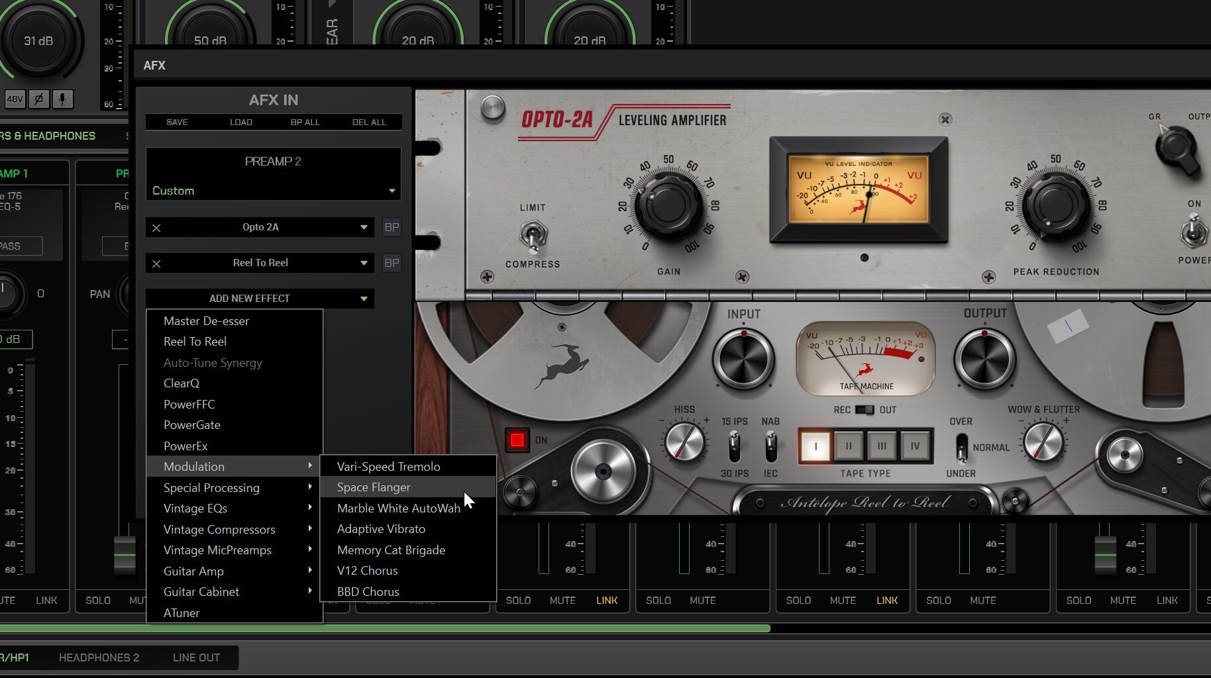Click the DEL ALL button
Screen dimensions: 1211x678
click(x=369, y=122)
